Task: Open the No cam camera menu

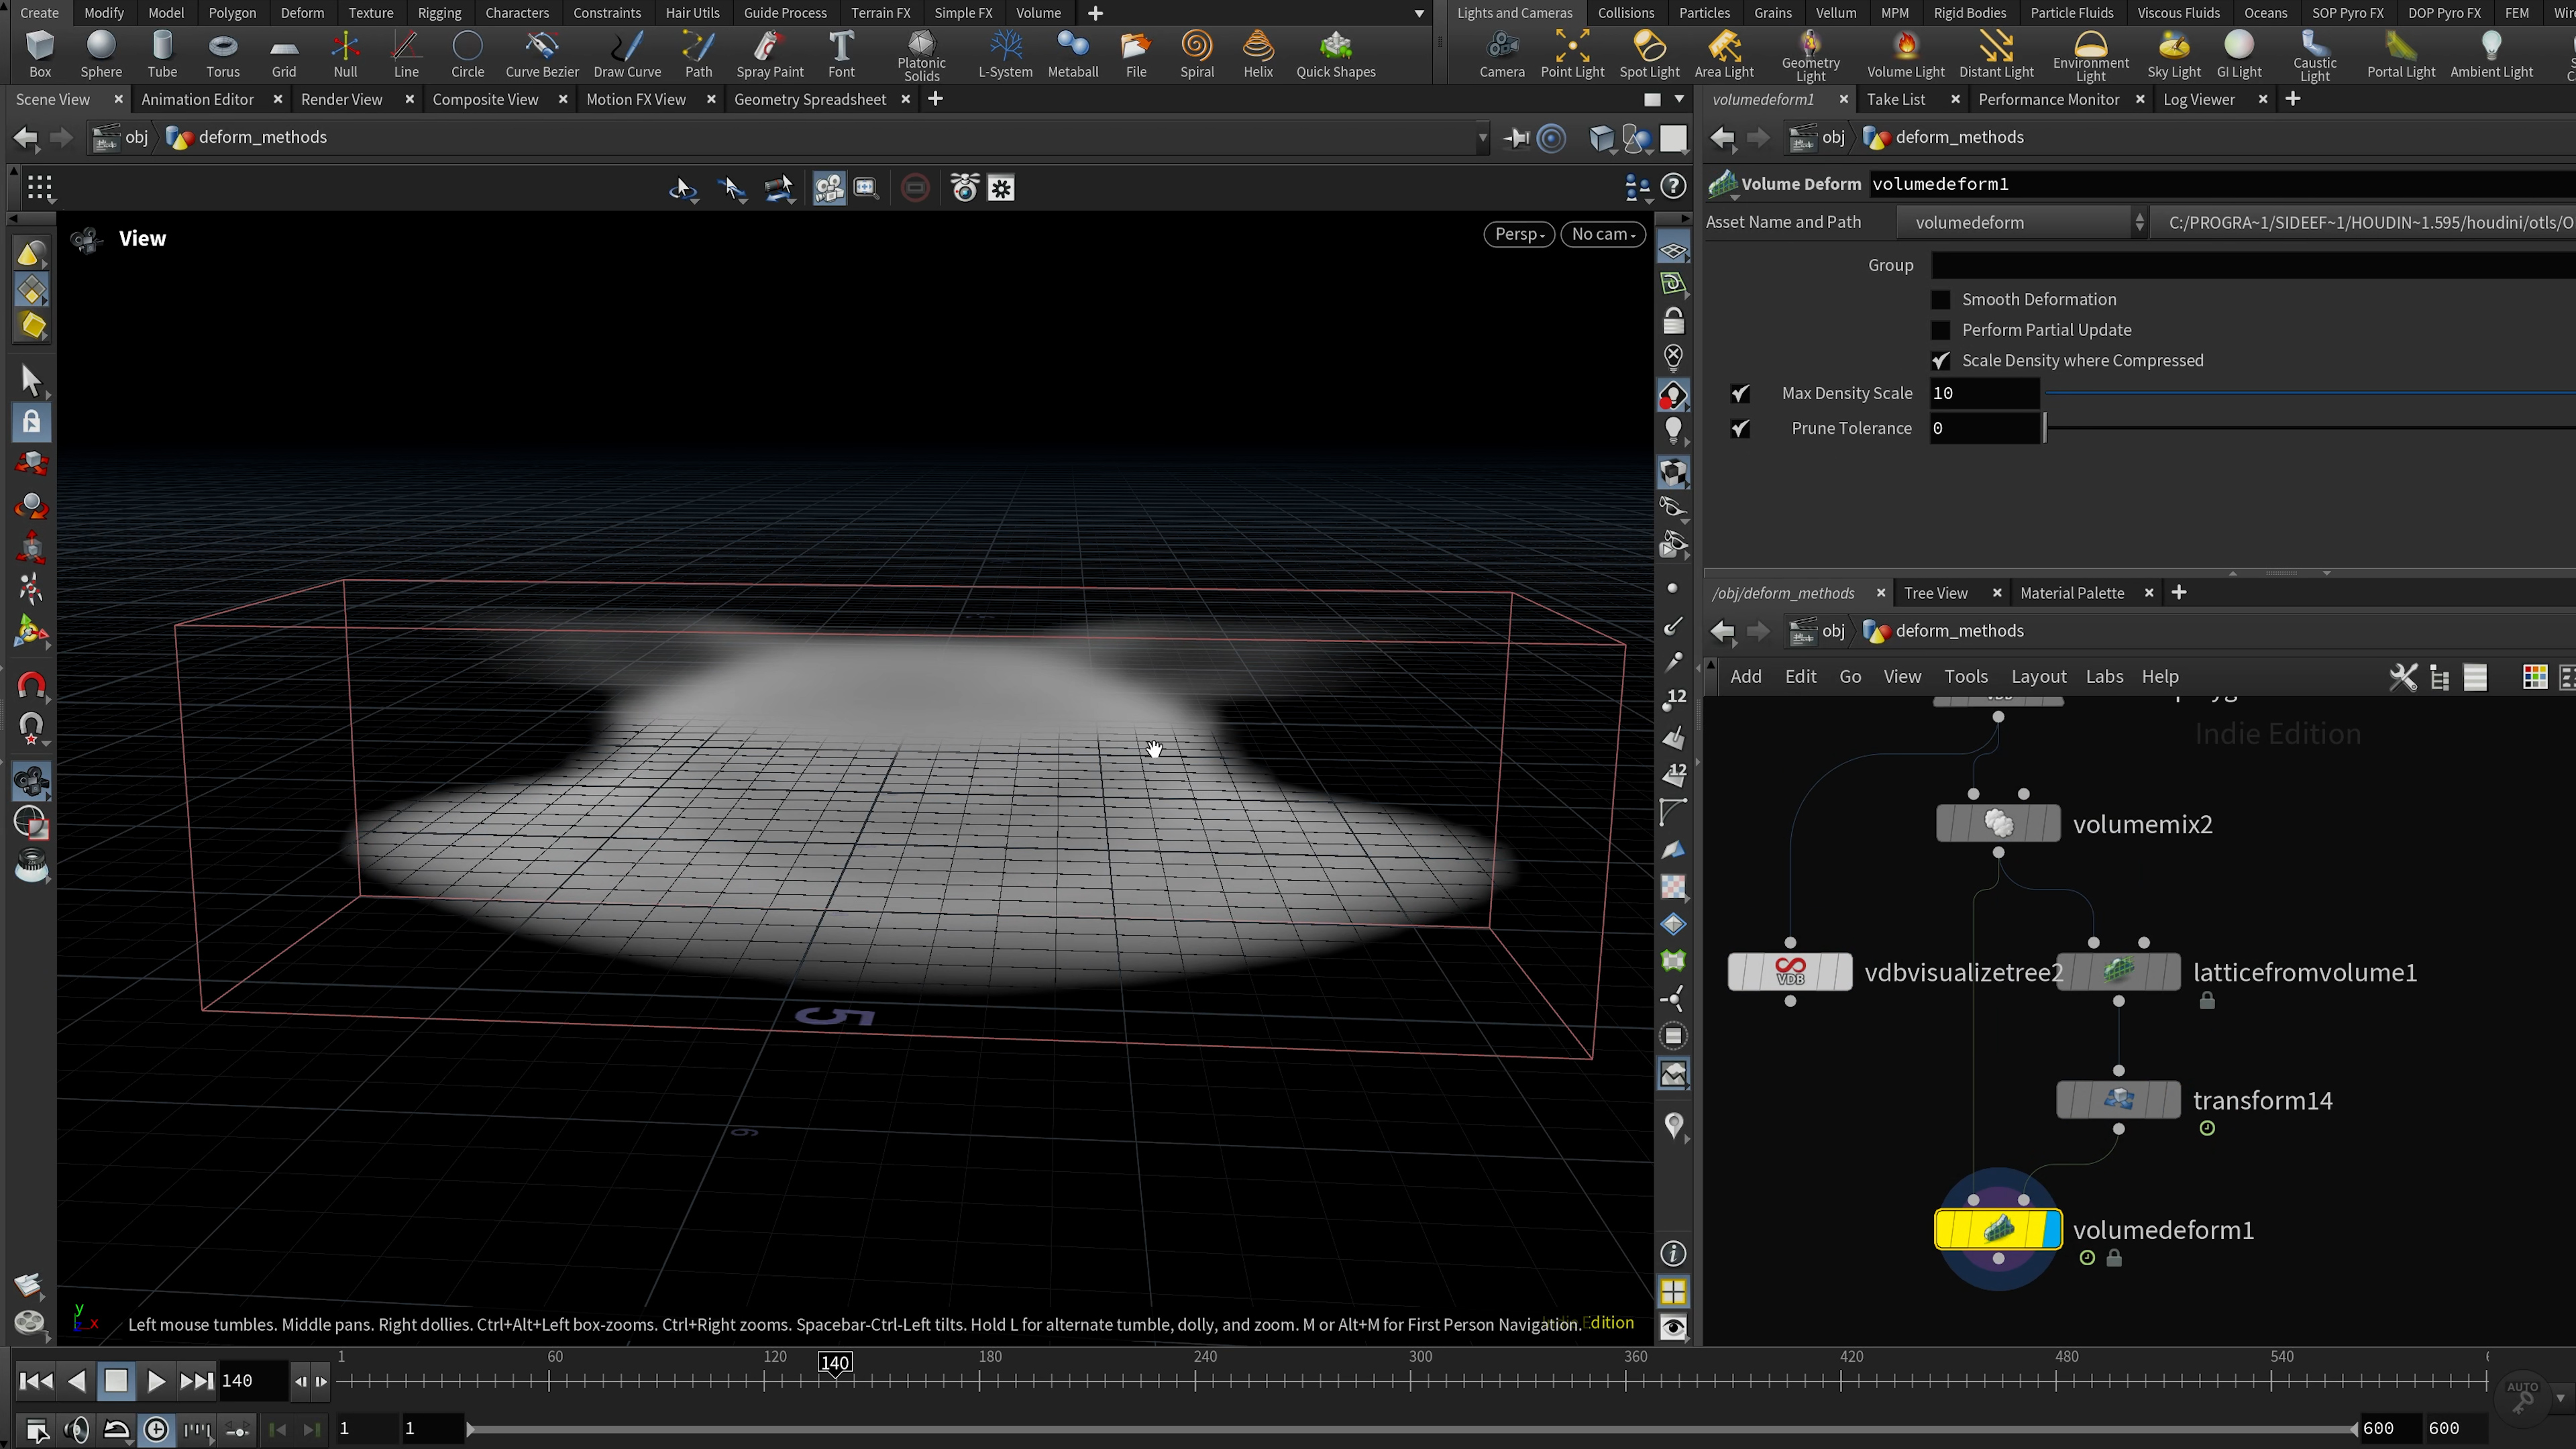Action: 1602,234
